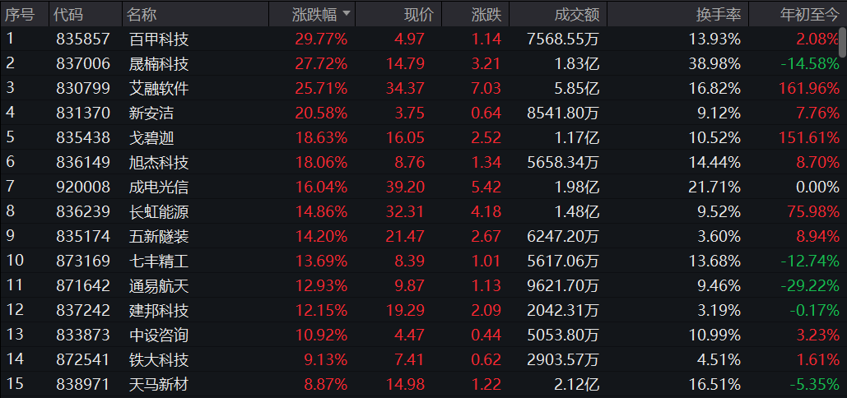
Task: Click stock code 872541
Action: [82, 359]
